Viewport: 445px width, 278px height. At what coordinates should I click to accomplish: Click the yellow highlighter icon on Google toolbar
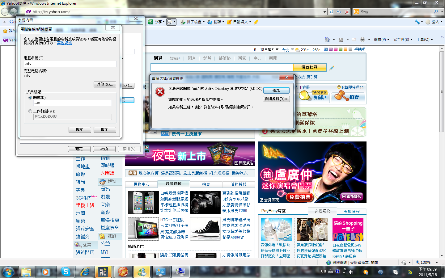(256, 22)
